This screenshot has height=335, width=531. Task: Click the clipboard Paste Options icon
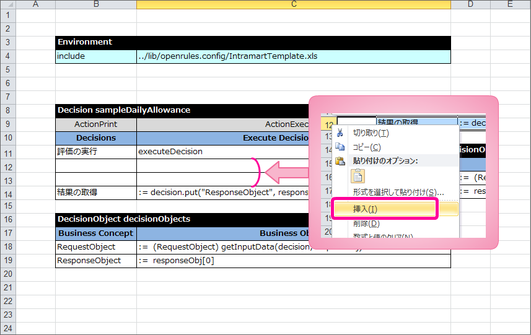[340, 161]
